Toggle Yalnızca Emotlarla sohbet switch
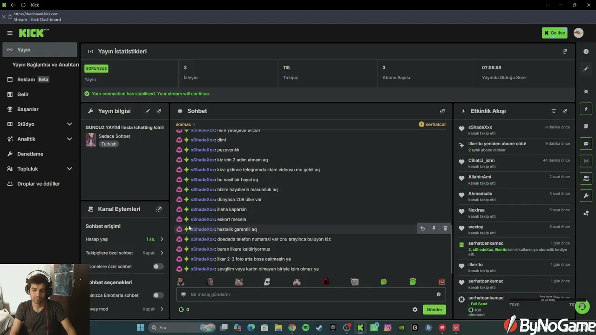This screenshot has width=596, height=335. pyautogui.click(x=158, y=295)
